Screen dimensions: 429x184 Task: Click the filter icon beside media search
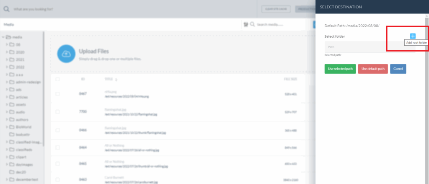pyautogui.click(x=245, y=24)
